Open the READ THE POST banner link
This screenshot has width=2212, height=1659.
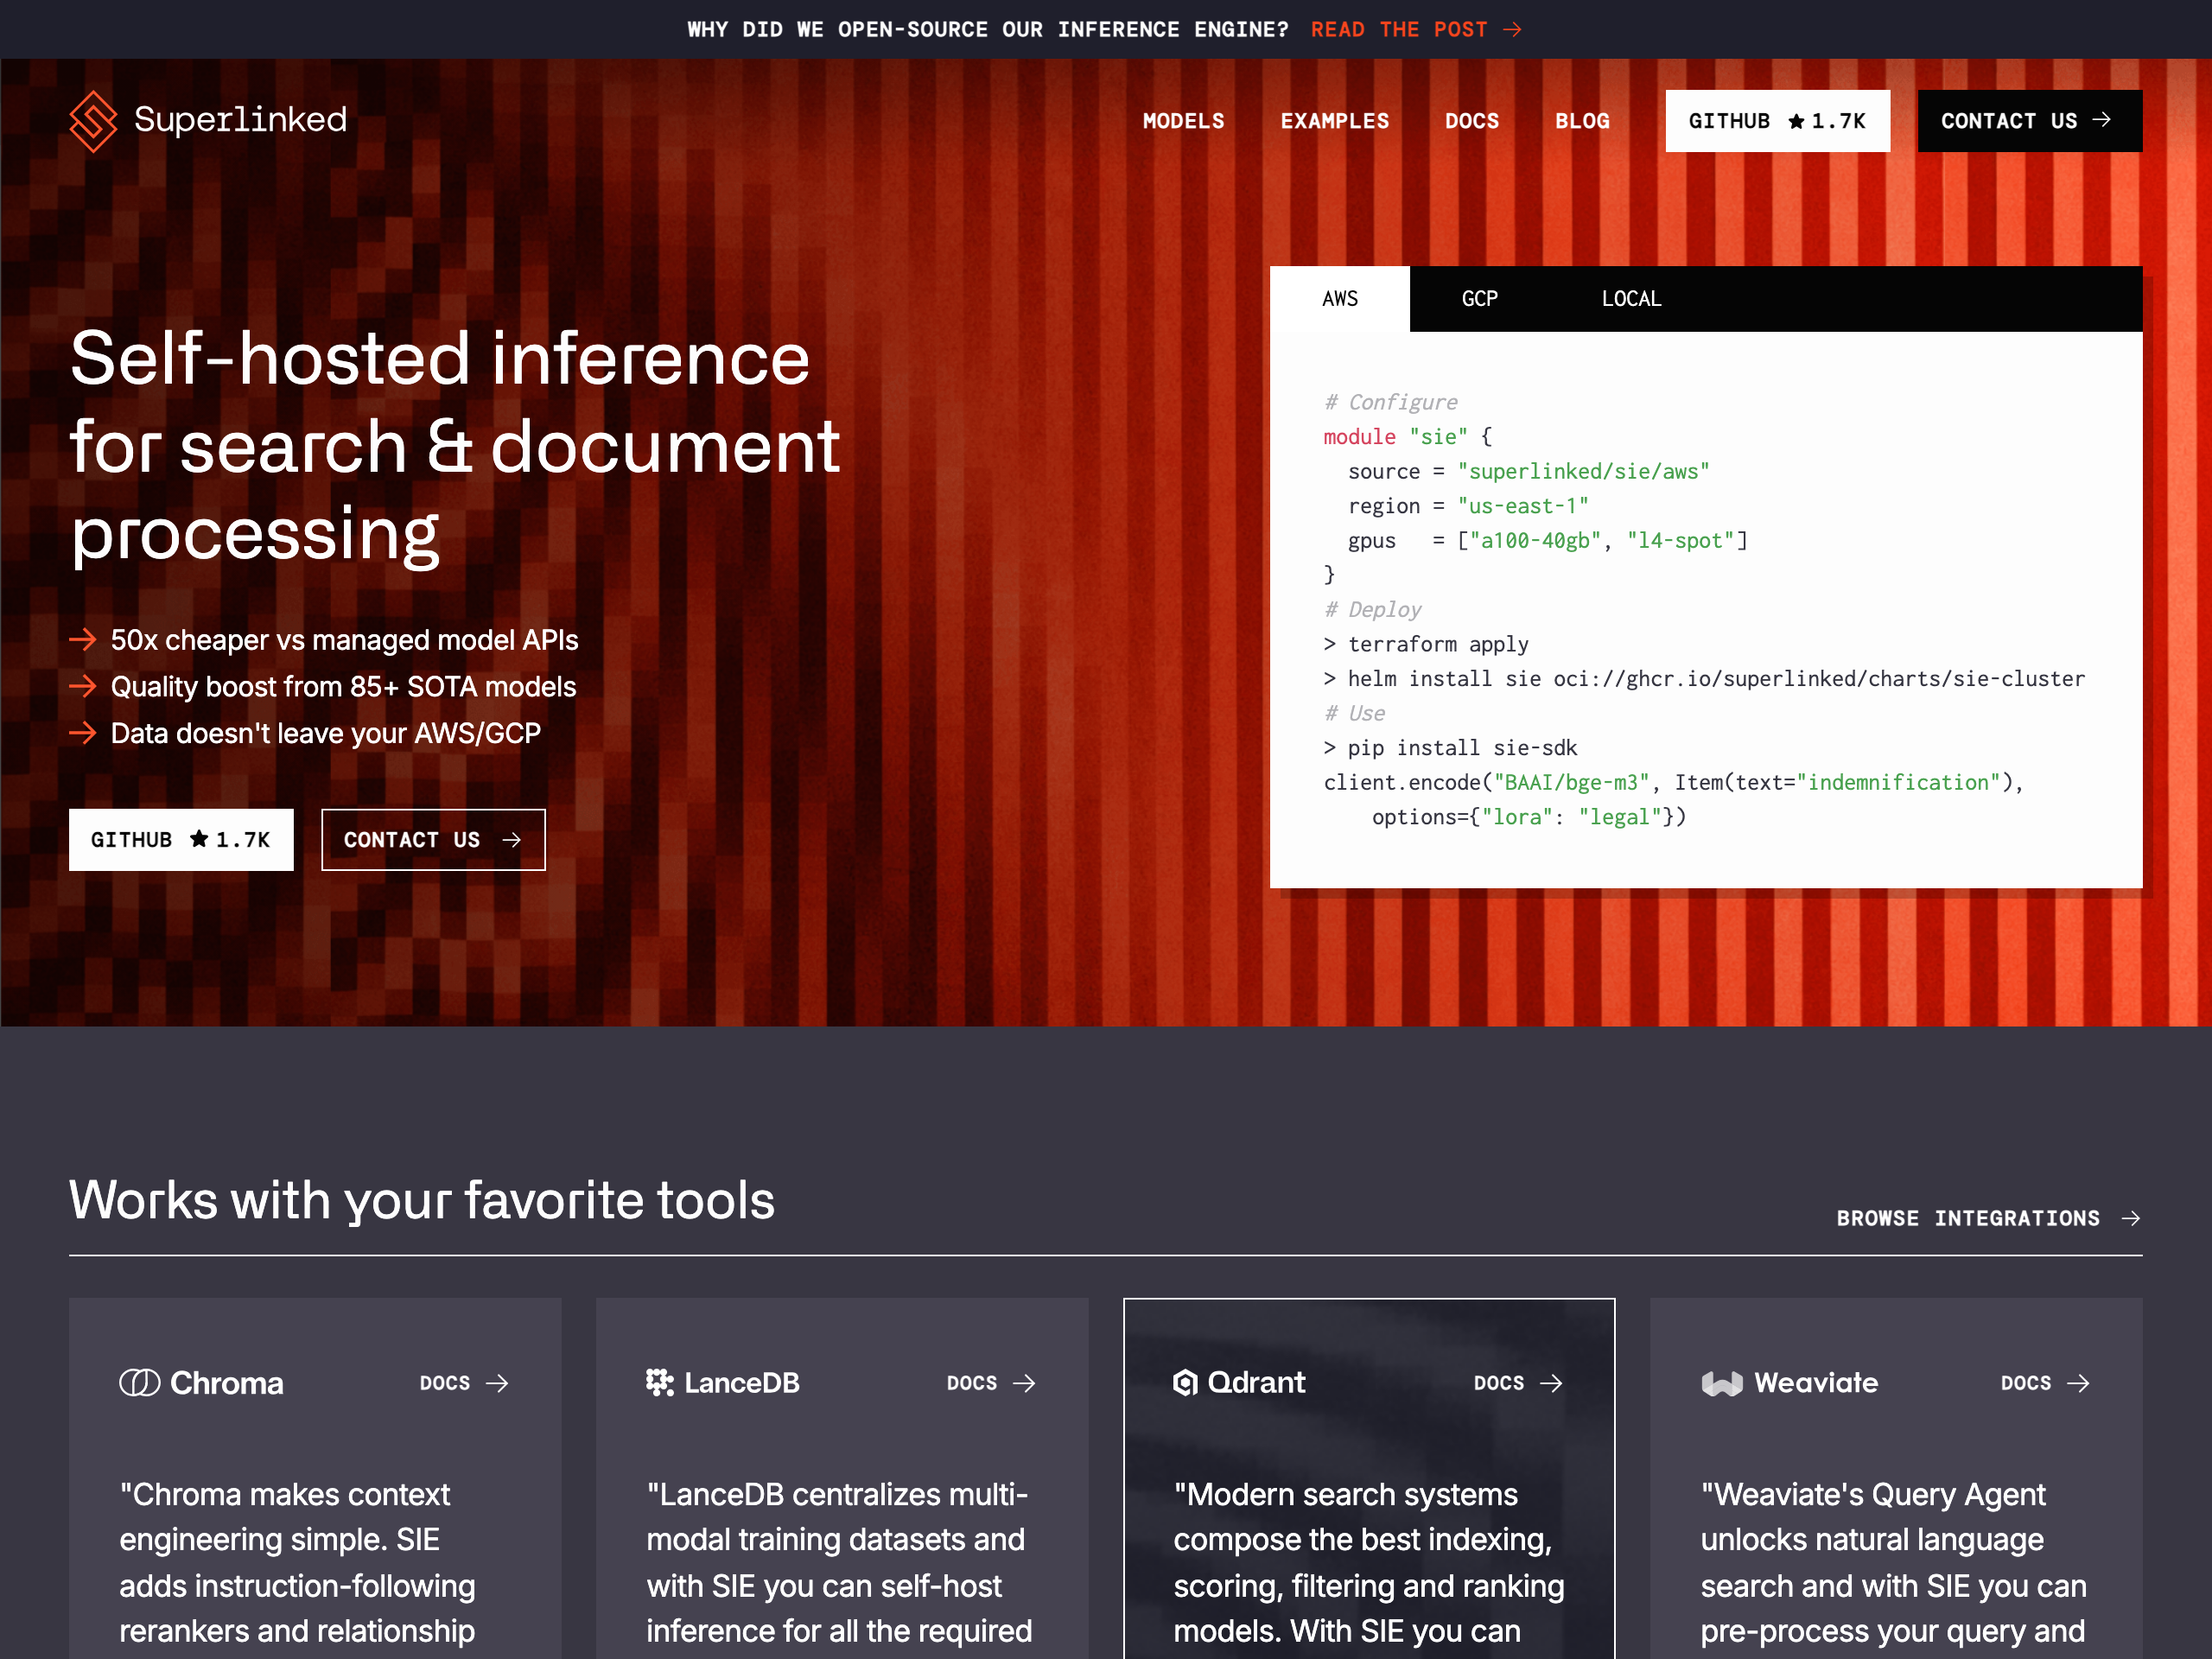tap(1416, 30)
